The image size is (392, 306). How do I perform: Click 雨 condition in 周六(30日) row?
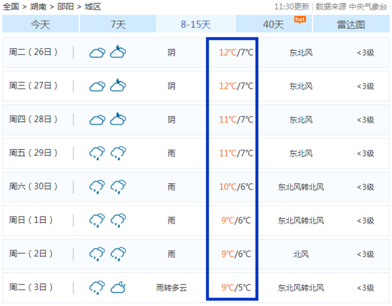point(172,187)
